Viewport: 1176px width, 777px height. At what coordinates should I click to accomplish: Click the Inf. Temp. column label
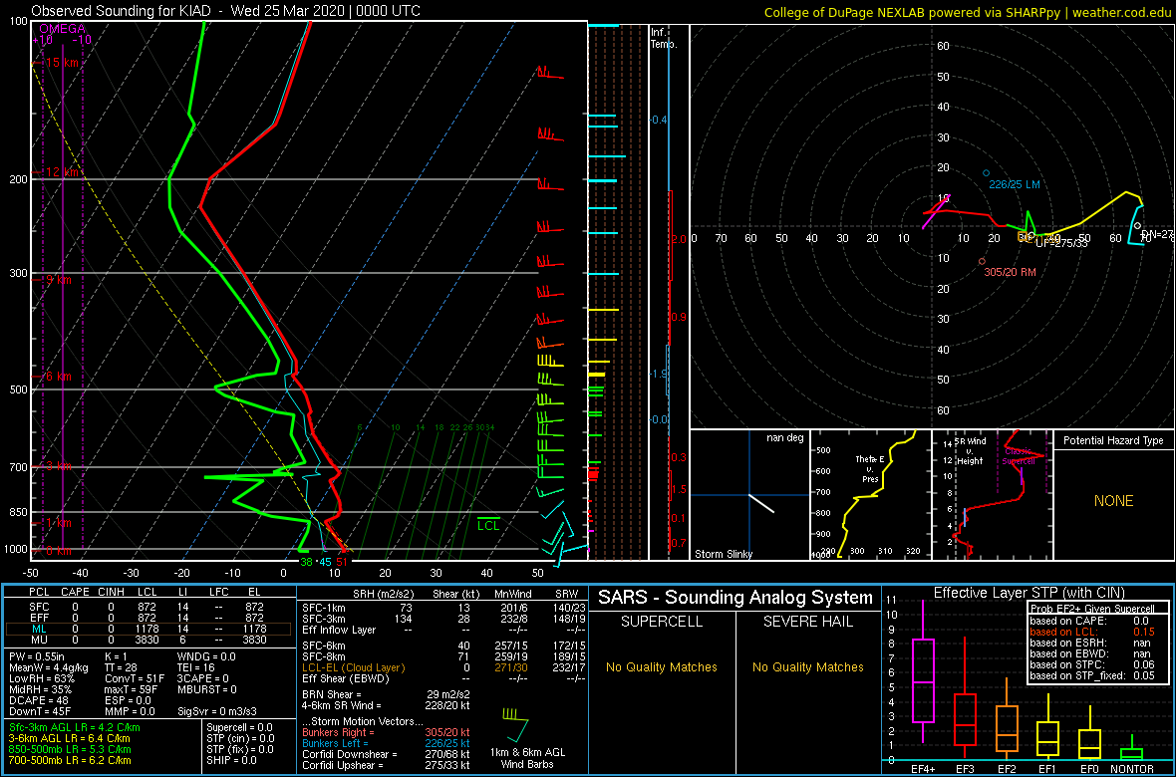(665, 38)
